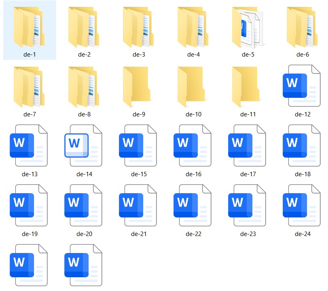Select the de-11 folder
The image size is (328, 291).
[x=248, y=87]
